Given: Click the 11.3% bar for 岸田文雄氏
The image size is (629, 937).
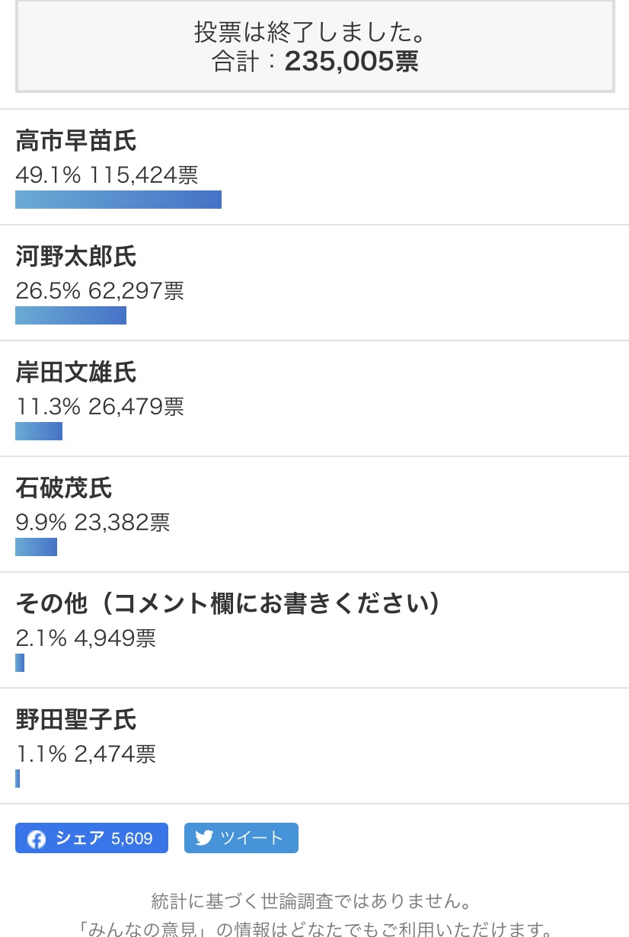Looking at the screenshot, I should pos(39,431).
